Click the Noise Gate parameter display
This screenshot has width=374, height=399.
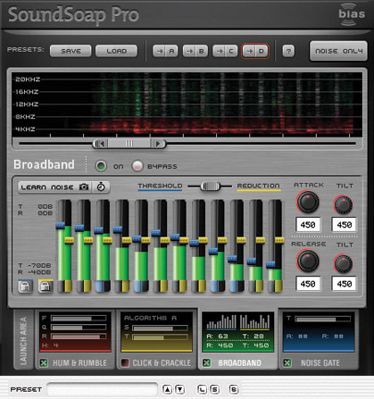point(319,331)
